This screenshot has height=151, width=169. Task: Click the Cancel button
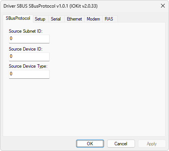coord(121,144)
